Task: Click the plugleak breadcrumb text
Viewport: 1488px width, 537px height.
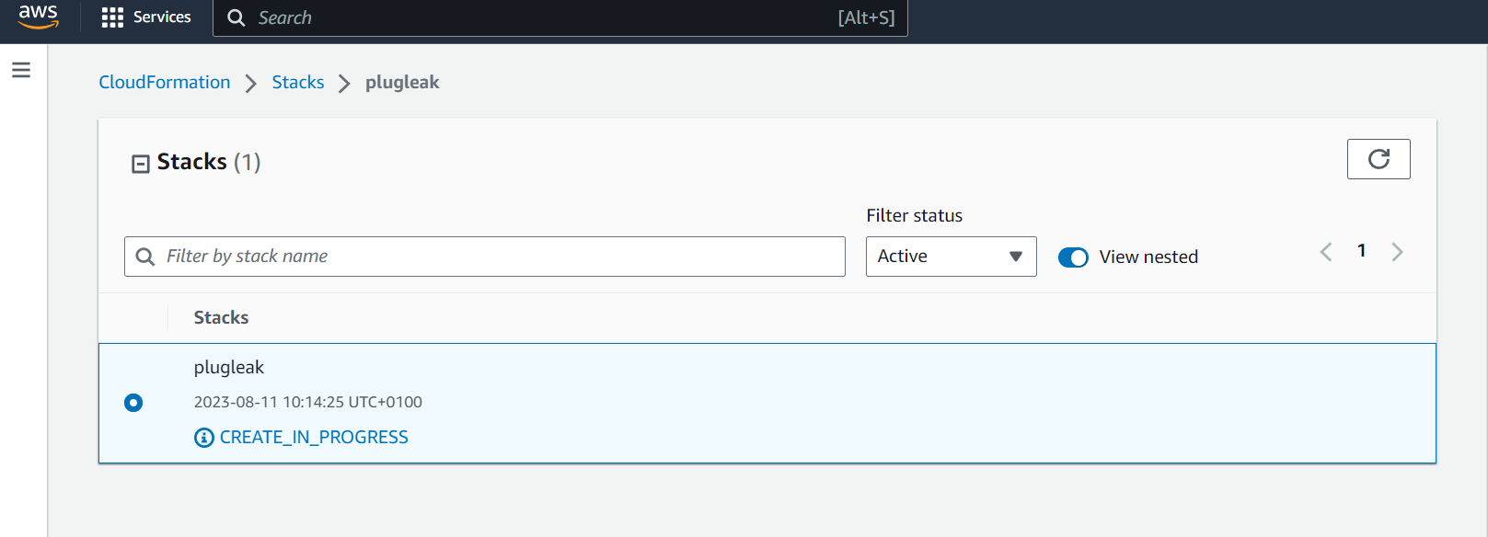Action: 402,83
